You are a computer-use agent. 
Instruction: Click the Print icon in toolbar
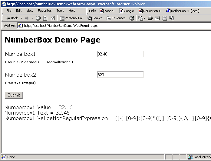(x=150, y=18)
